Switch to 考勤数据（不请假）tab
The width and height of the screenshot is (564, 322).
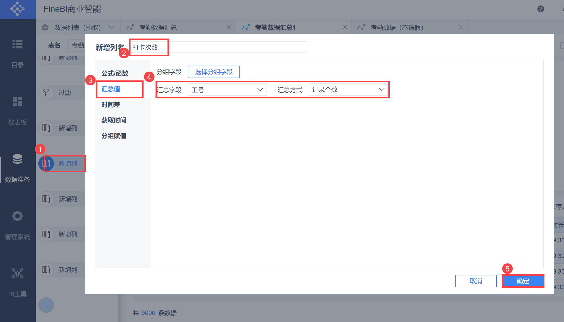click(x=397, y=27)
